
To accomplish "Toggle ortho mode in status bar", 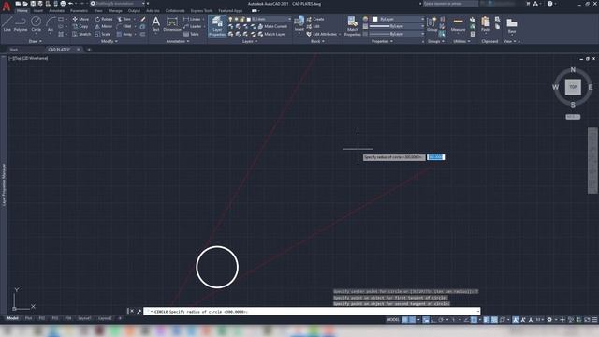I will pyautogui.click(x=433, y=320).
